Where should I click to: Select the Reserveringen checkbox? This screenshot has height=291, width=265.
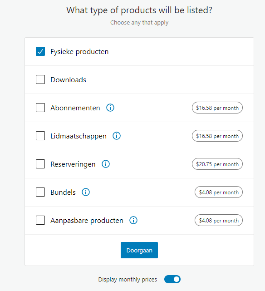coord(40,164)
